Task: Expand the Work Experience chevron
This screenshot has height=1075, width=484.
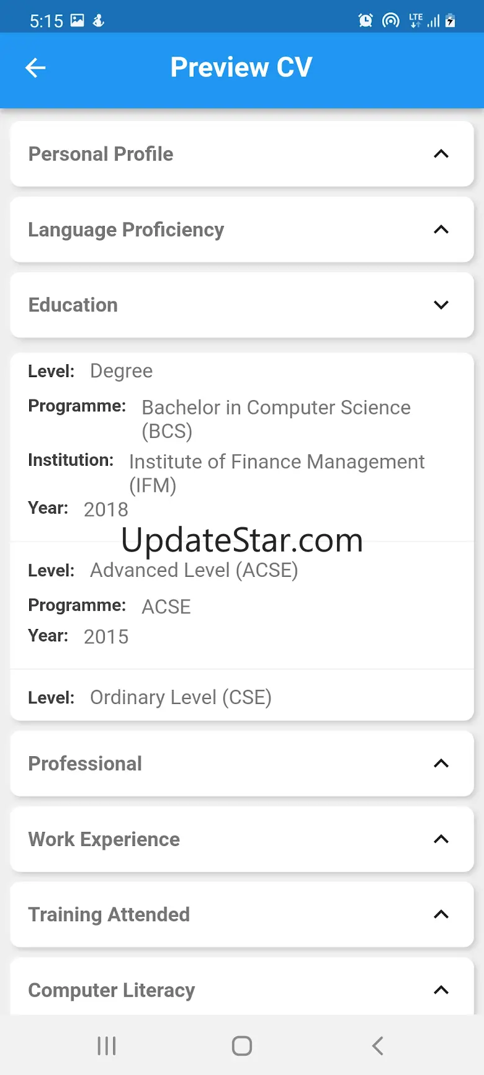Action: click(441, 839)
